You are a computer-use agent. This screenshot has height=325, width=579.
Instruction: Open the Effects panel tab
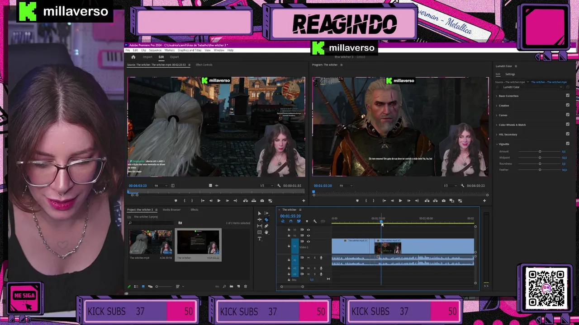[195, 209]
